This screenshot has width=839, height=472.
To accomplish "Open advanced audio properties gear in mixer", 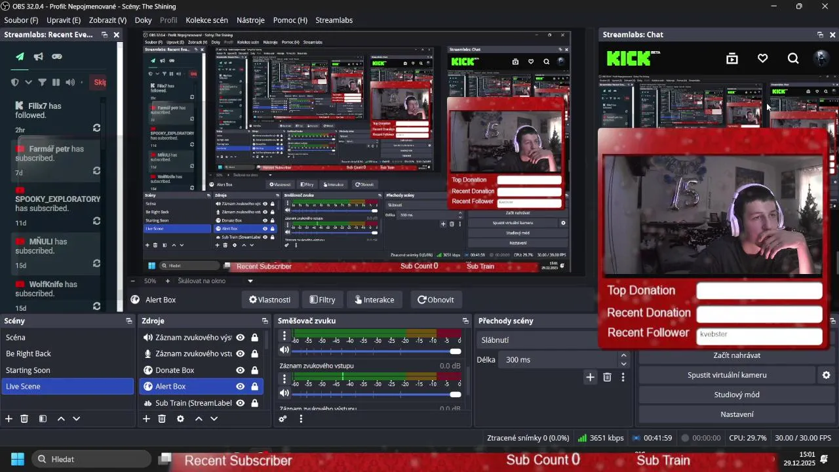I will click(x=283, y=418).
